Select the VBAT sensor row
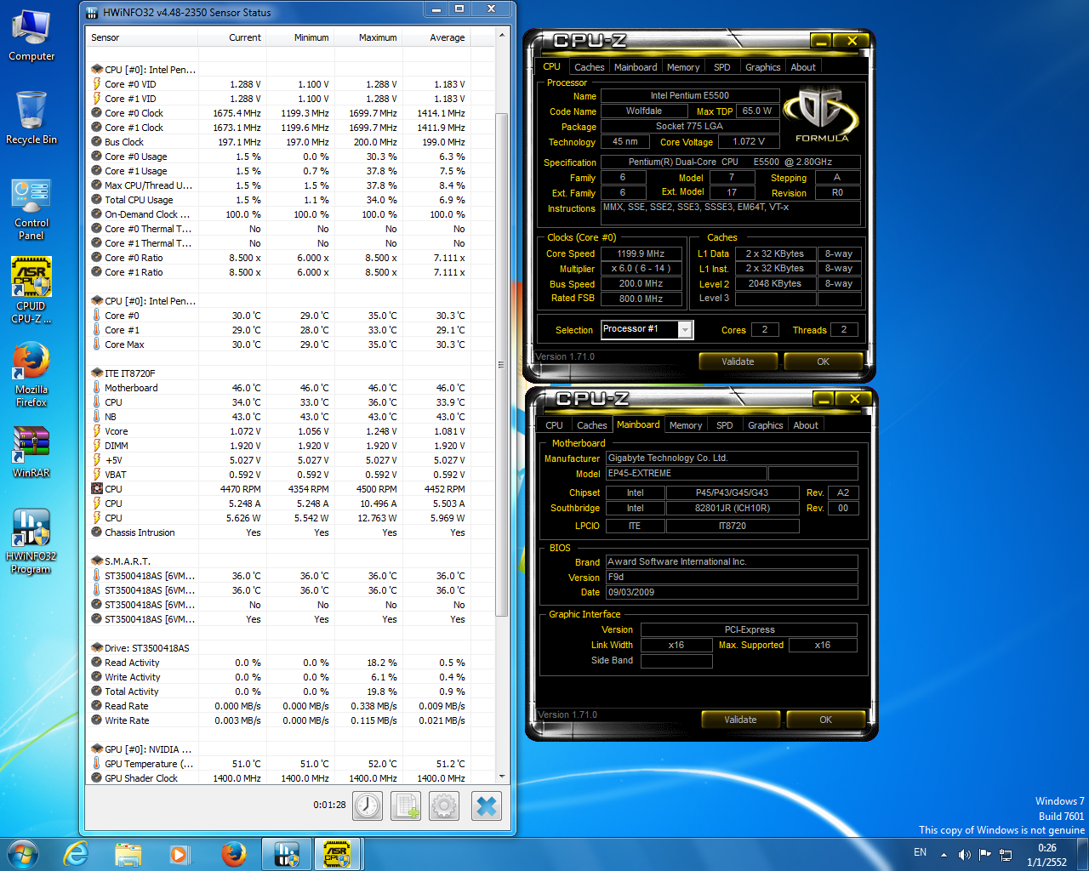 click(289, 475)
